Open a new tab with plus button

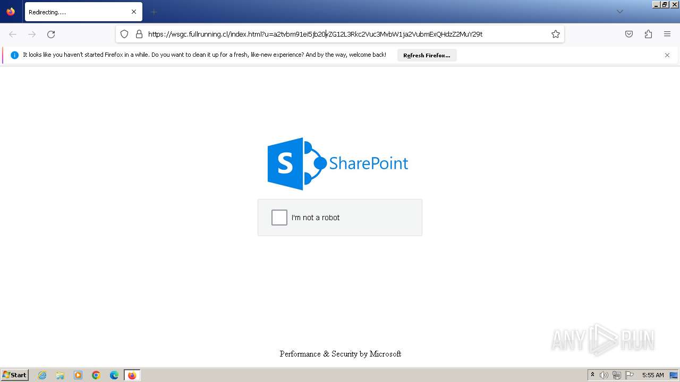click(x=154, y=12)
